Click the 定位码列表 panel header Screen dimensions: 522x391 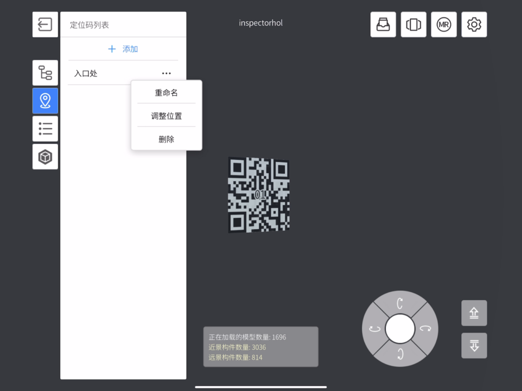(90, 25)
